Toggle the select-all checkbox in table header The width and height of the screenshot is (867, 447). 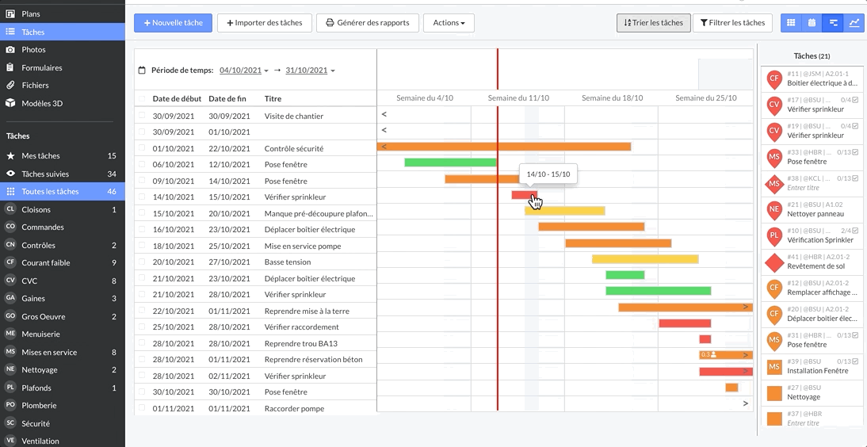click(x=143, y=99)
